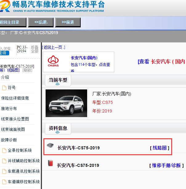
Task: Open 全景控制系统 tree item
Action: point(20,150)
